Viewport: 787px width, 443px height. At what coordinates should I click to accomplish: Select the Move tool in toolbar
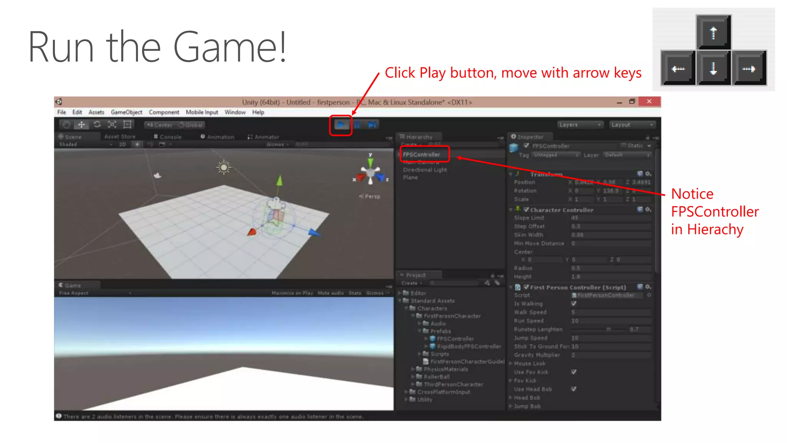[81, 125]
